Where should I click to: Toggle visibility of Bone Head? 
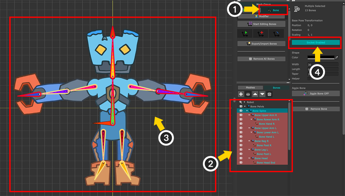tap(241, 158)
